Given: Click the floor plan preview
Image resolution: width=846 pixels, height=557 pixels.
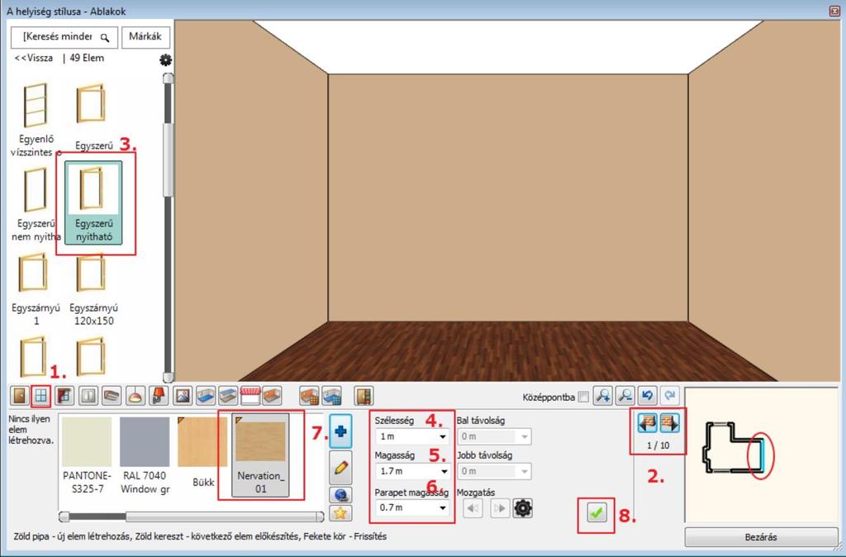Looking at the screenshot, I should coord(761,455).
